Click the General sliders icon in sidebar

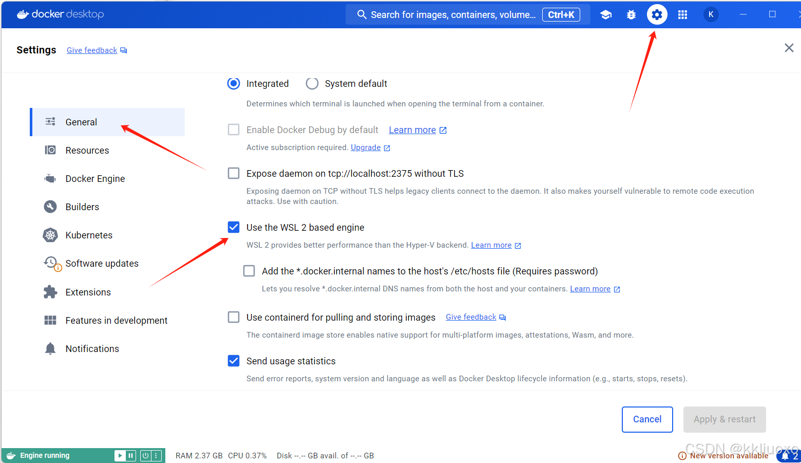point(50,122)
